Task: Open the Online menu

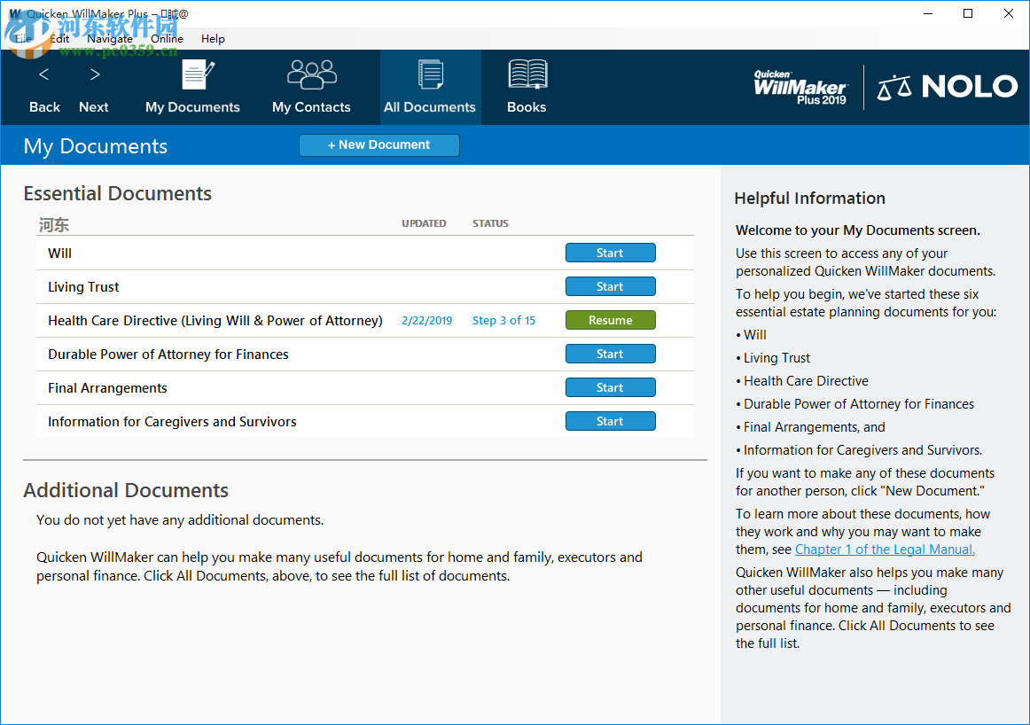Action: 167,39
